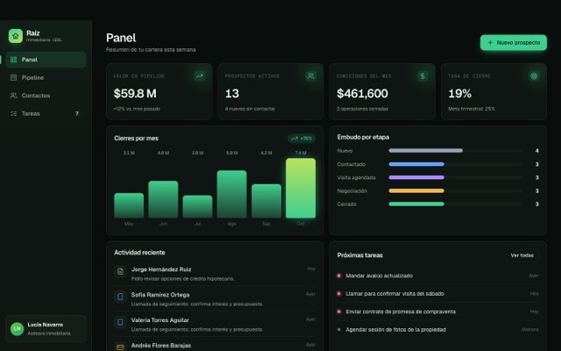Image resolution: width=561 pixels, height=351 pixels.
Task: Click the highlighted Oct bar in the chart
Action: click(301, 188)
